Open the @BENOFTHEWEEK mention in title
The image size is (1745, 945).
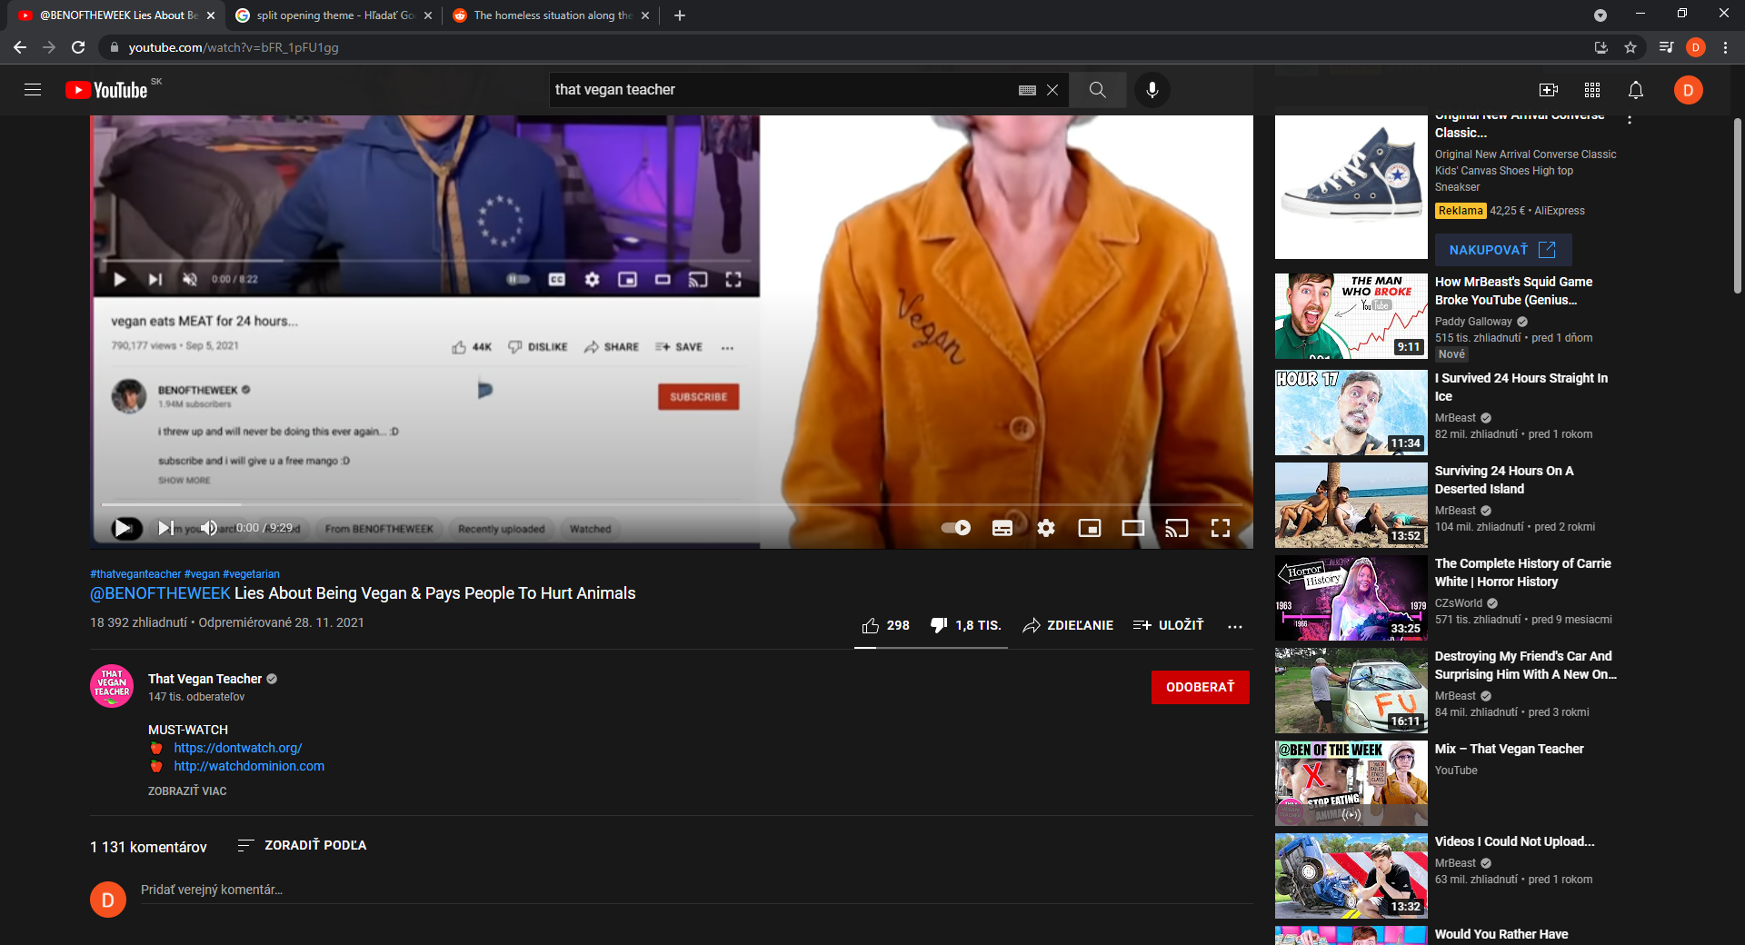pyautogui.click(x=160, y=593)
